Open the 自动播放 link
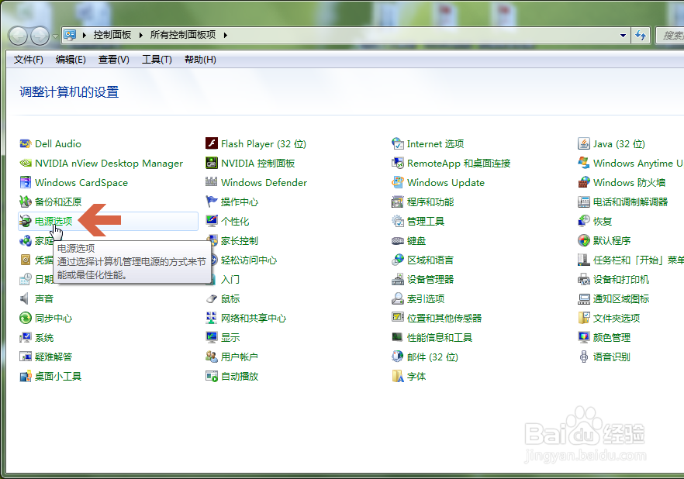Screen dimensions: 684x479 (240, 376)
